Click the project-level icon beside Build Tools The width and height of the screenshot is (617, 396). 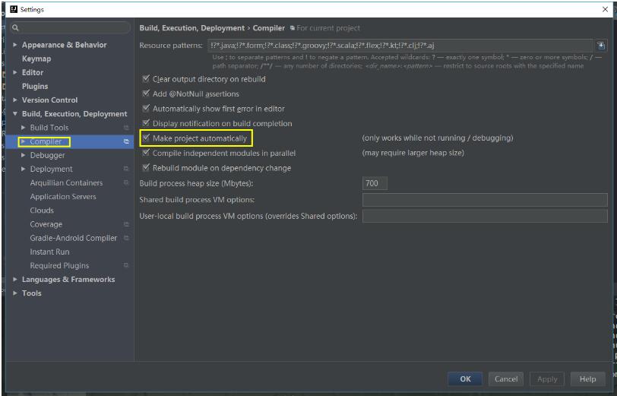(x=126, y=128)
